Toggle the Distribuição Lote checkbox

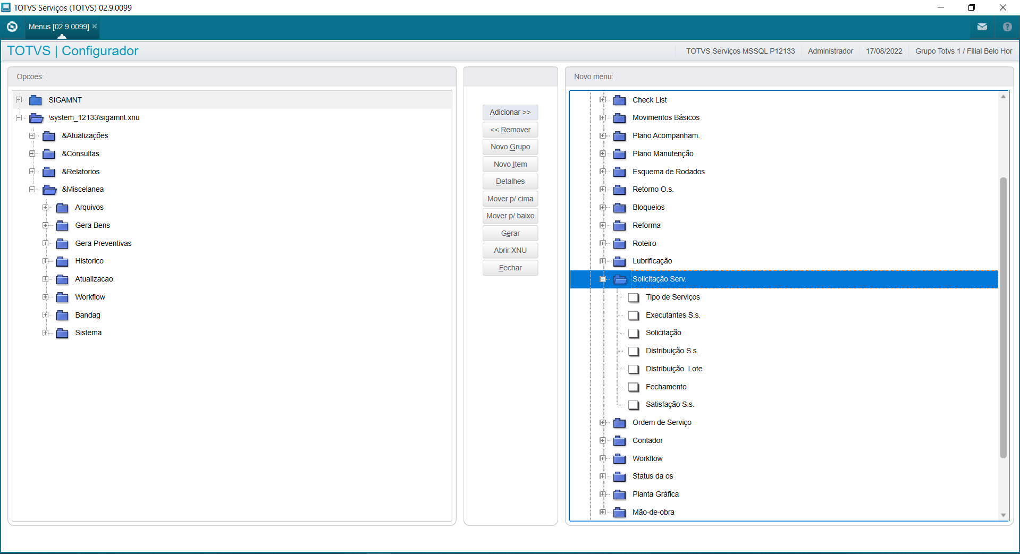tap(634, 369)
